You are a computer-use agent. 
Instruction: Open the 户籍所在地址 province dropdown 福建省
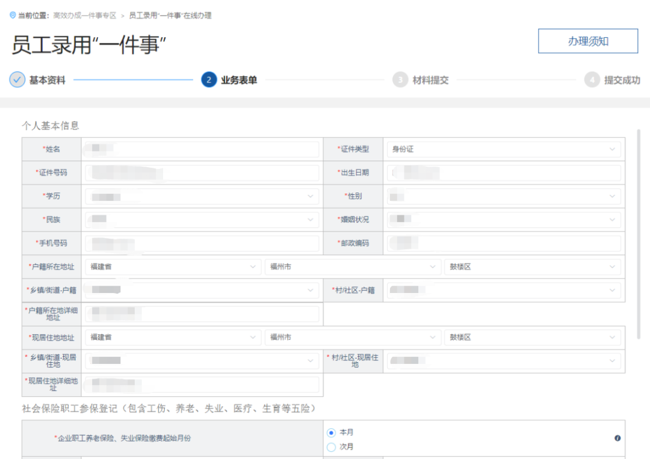coord(173,266)
